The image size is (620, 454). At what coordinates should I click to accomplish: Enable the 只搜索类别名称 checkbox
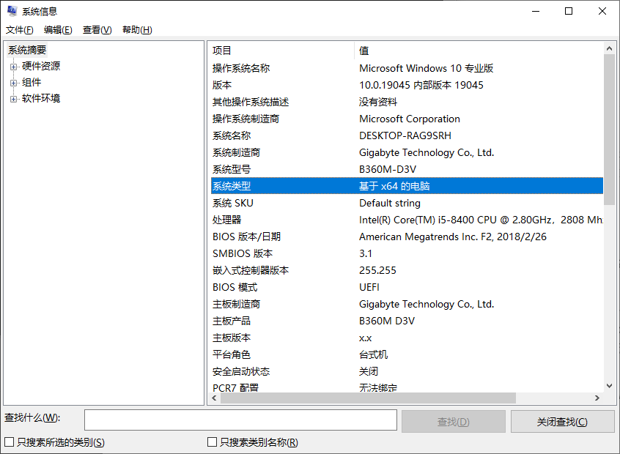coord(210,442)
